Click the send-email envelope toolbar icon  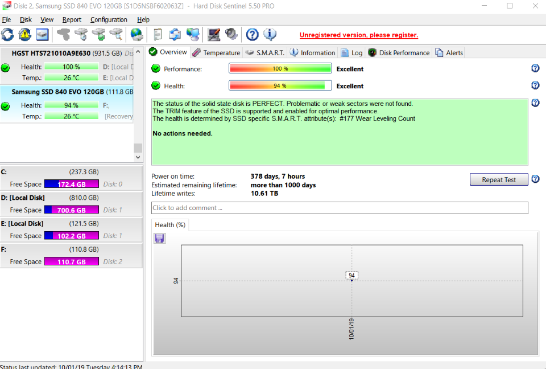click(175, 35)
